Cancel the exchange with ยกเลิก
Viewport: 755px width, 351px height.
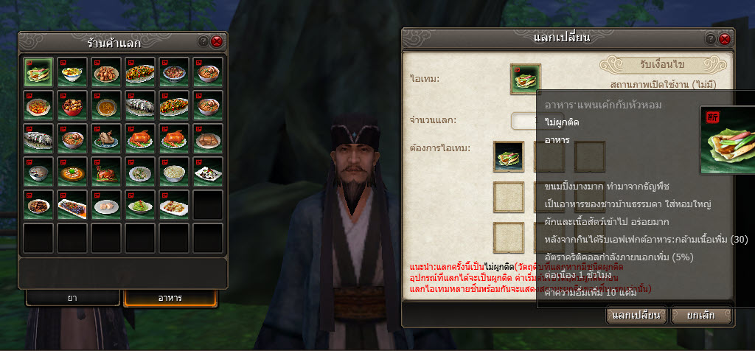701,316
